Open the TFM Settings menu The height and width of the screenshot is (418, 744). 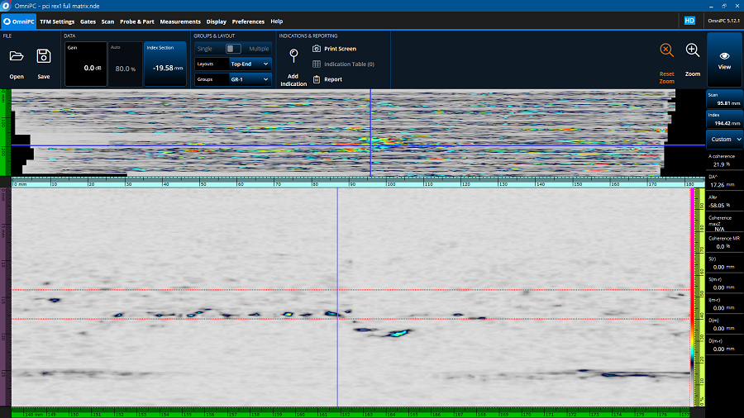click(x=56, y=21)
